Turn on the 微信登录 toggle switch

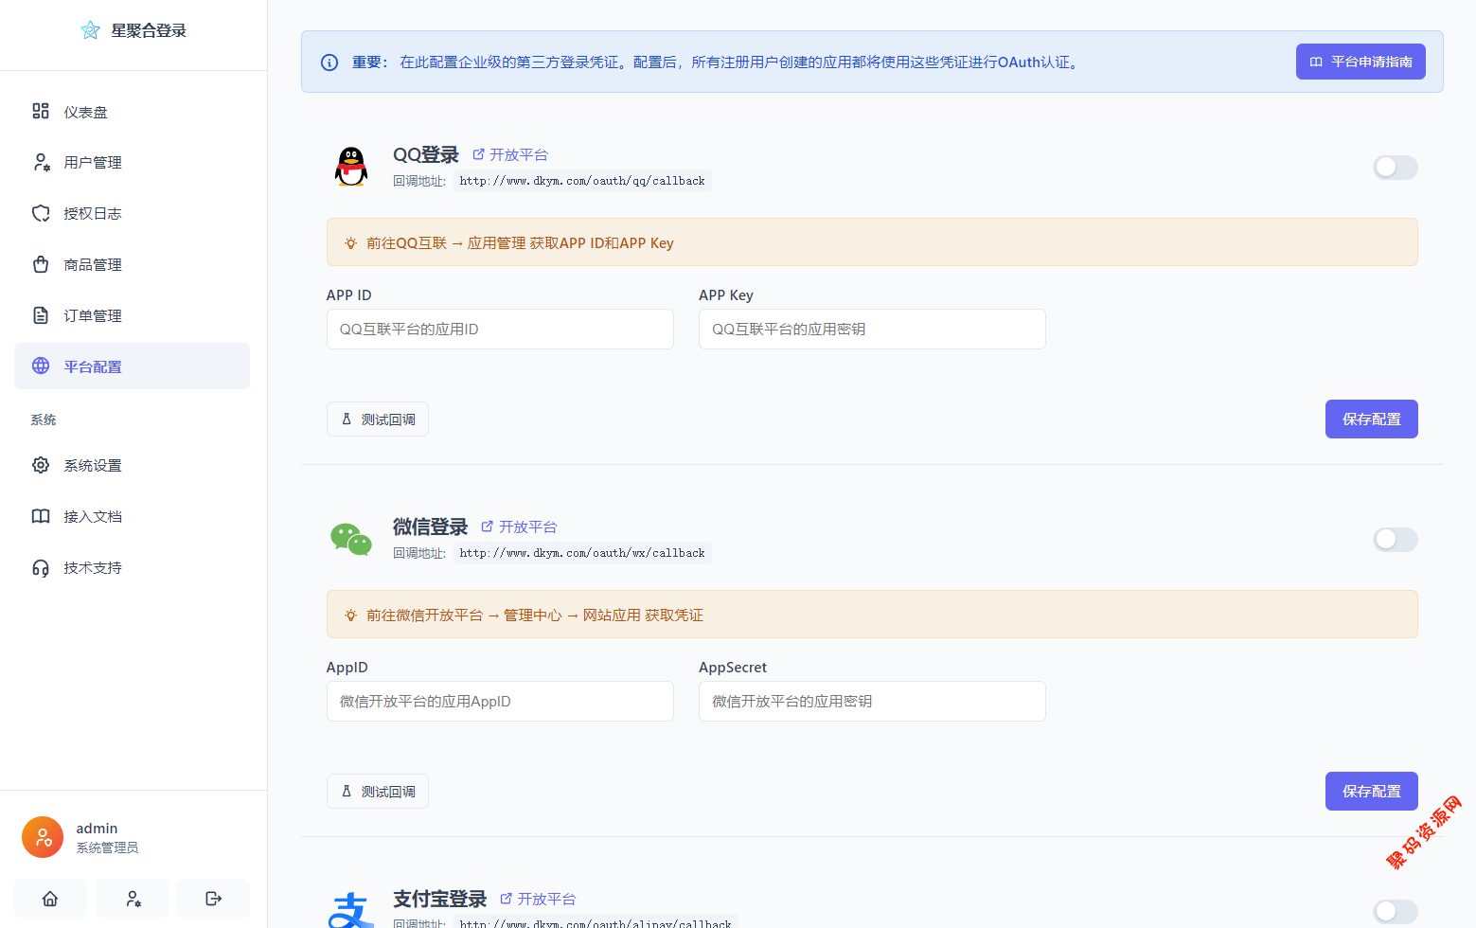(x=1395, y=540)
